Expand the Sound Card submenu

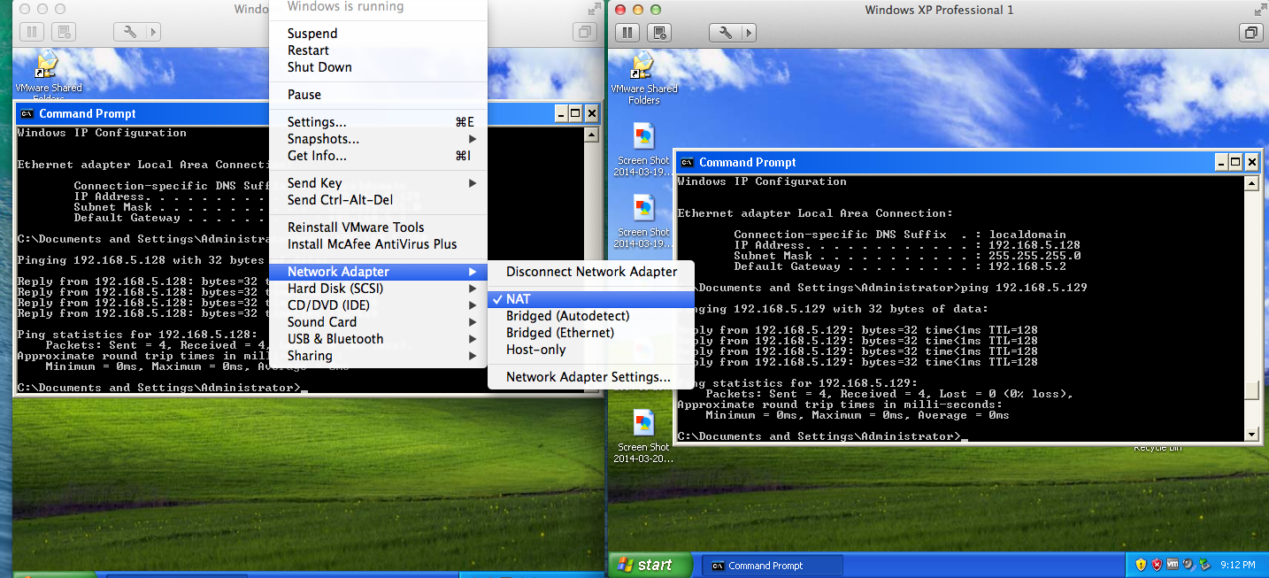[x=378, y=322]
